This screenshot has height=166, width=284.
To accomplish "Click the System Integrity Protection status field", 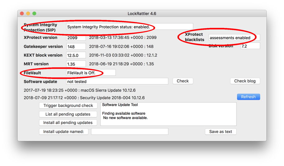I will 130,27.
